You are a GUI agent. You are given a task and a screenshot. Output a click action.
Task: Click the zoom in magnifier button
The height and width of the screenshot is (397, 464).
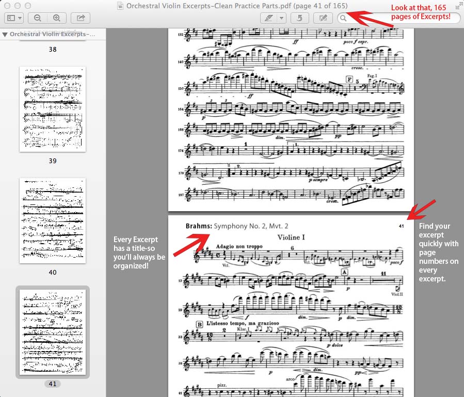tap(57, 18)
